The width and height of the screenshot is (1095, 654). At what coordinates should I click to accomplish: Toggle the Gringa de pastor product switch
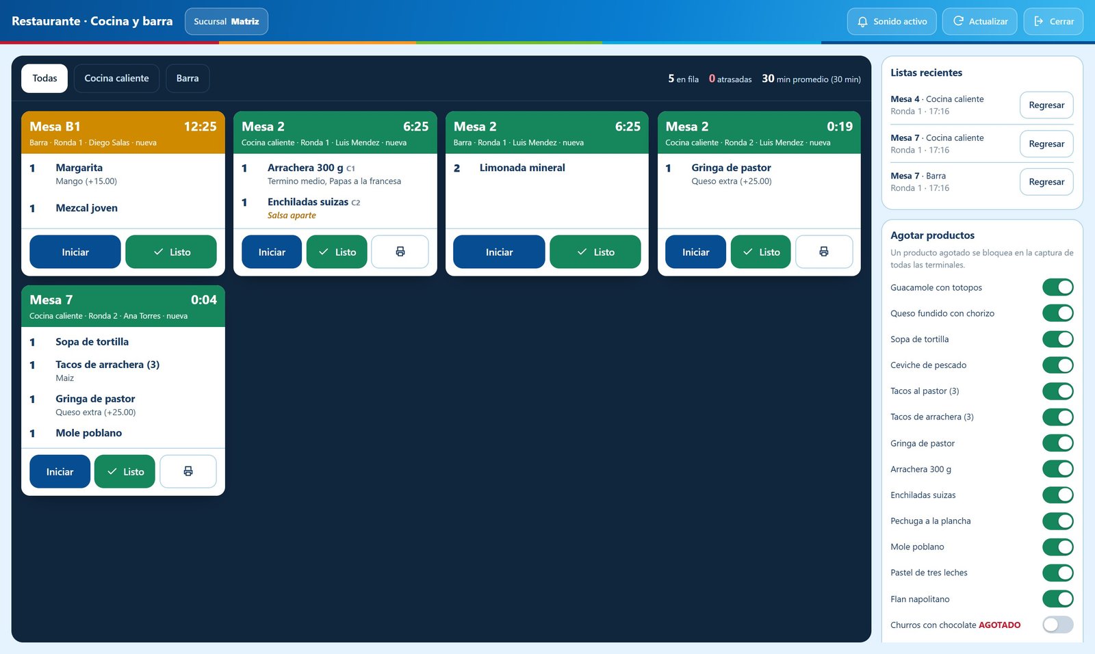click(x=1058, y=443)
